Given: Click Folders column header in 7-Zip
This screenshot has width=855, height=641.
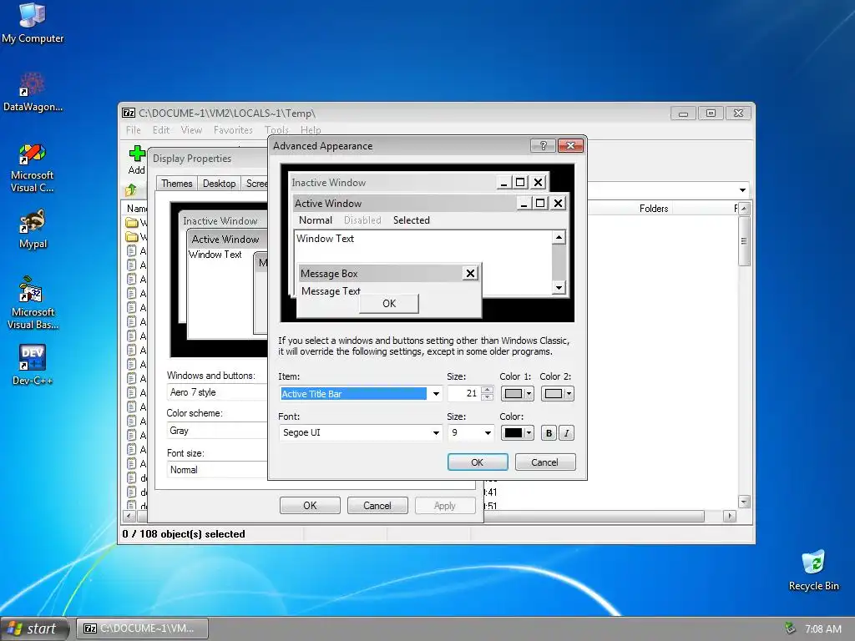Looking at the screenshot, I should 653,208.
